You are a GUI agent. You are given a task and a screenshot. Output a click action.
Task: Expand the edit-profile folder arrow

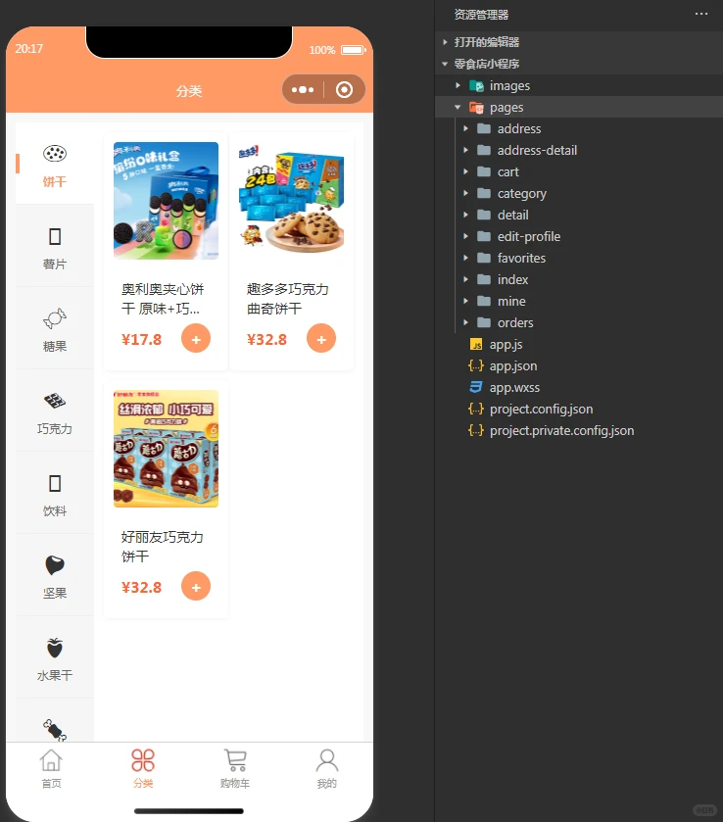pyautogui.click(x=465, y=236)
